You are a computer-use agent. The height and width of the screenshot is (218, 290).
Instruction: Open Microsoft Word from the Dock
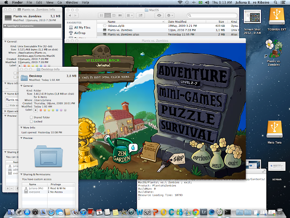click(x=140, y=212)
